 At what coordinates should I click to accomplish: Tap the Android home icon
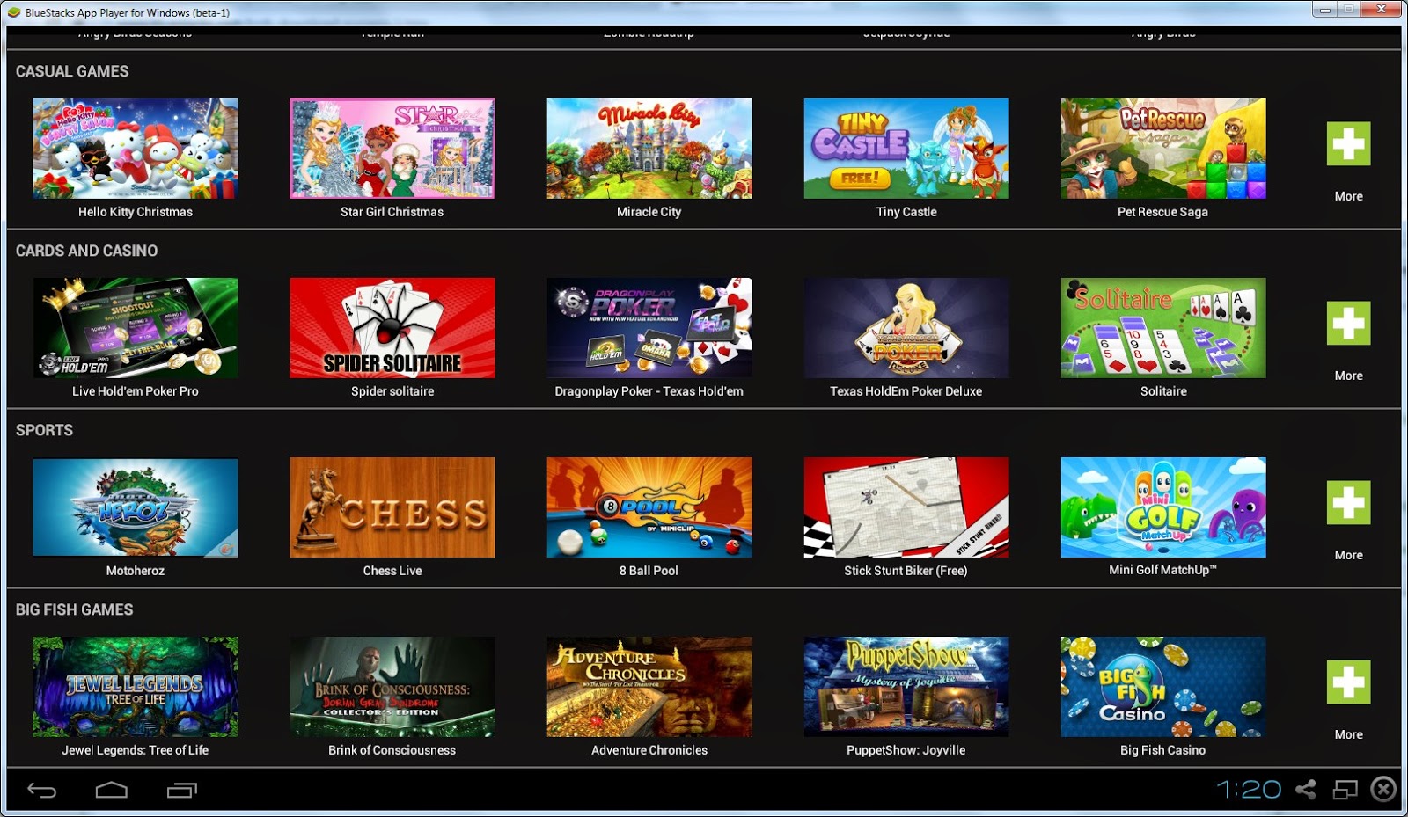point(112,790)
